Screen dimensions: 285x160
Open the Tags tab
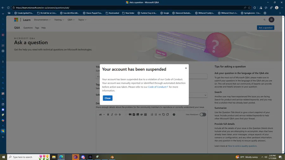(x=37, y=28)
